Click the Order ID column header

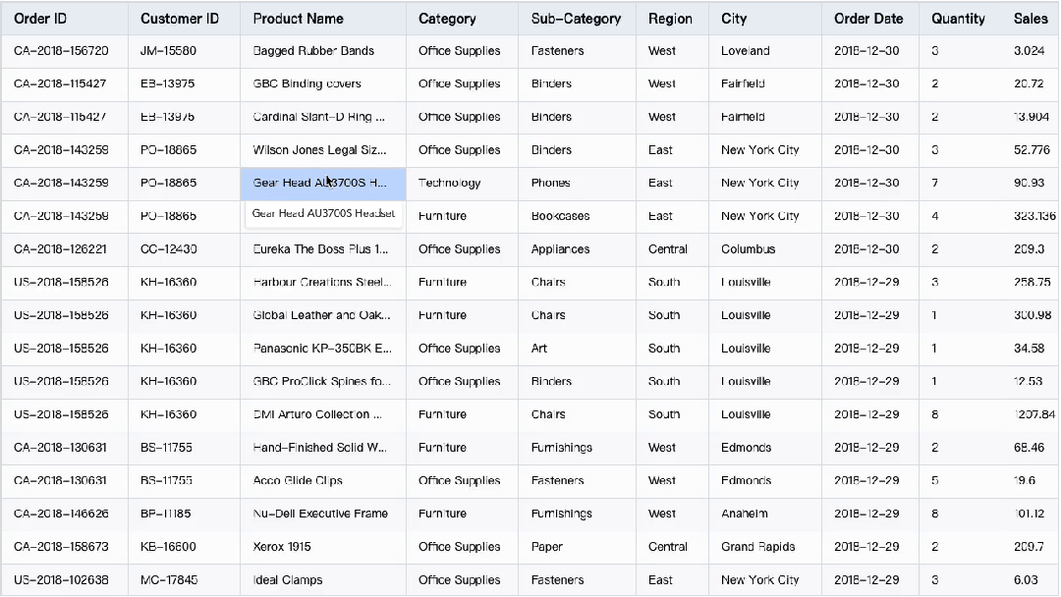tap(40, 19)
